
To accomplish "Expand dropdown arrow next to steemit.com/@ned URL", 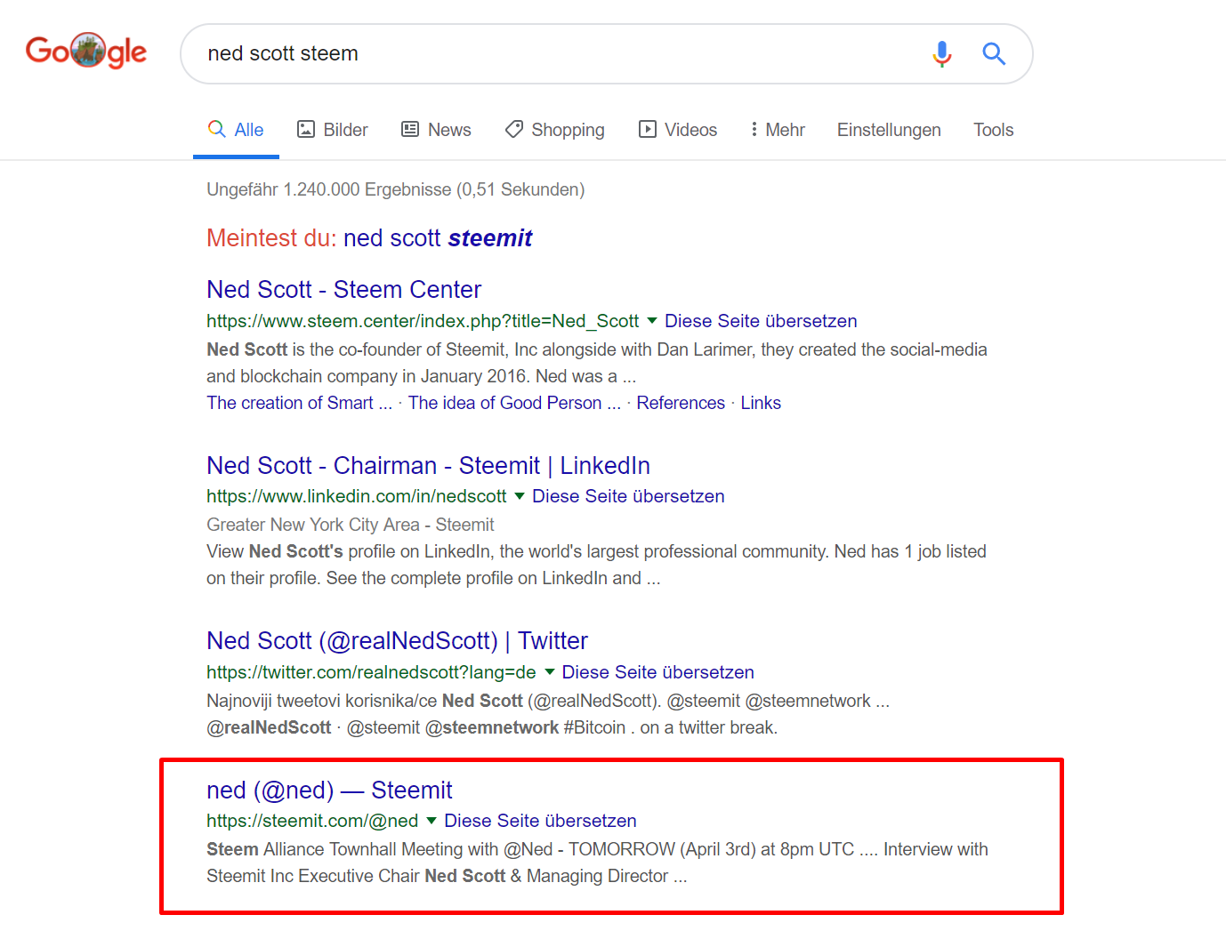I will tap(432, 821).
